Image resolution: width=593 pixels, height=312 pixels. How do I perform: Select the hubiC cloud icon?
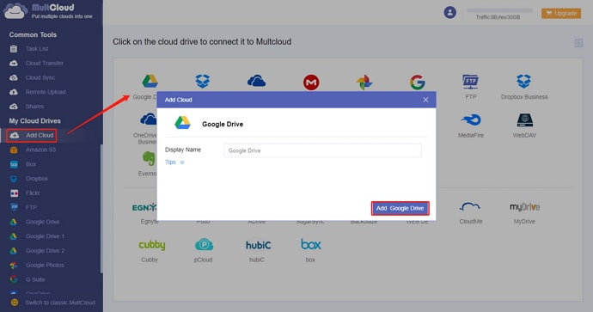(258, 245)
